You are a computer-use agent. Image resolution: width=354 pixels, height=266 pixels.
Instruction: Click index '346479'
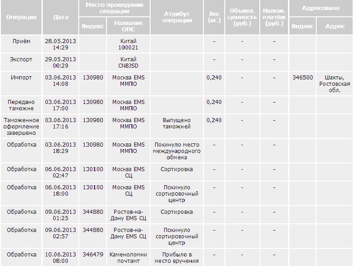pyautogui.click(x=93, y=255)
